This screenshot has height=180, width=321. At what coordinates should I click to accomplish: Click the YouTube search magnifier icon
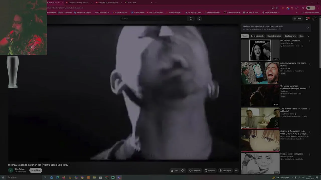(191, 18)
